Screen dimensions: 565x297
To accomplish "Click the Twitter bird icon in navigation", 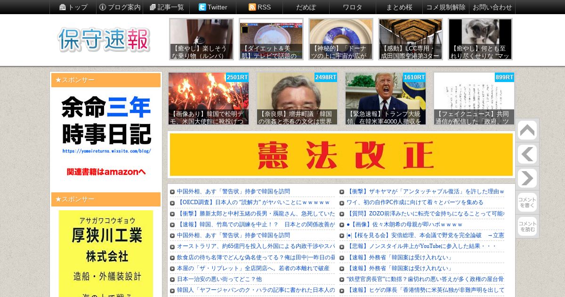I will coord(202,7).
